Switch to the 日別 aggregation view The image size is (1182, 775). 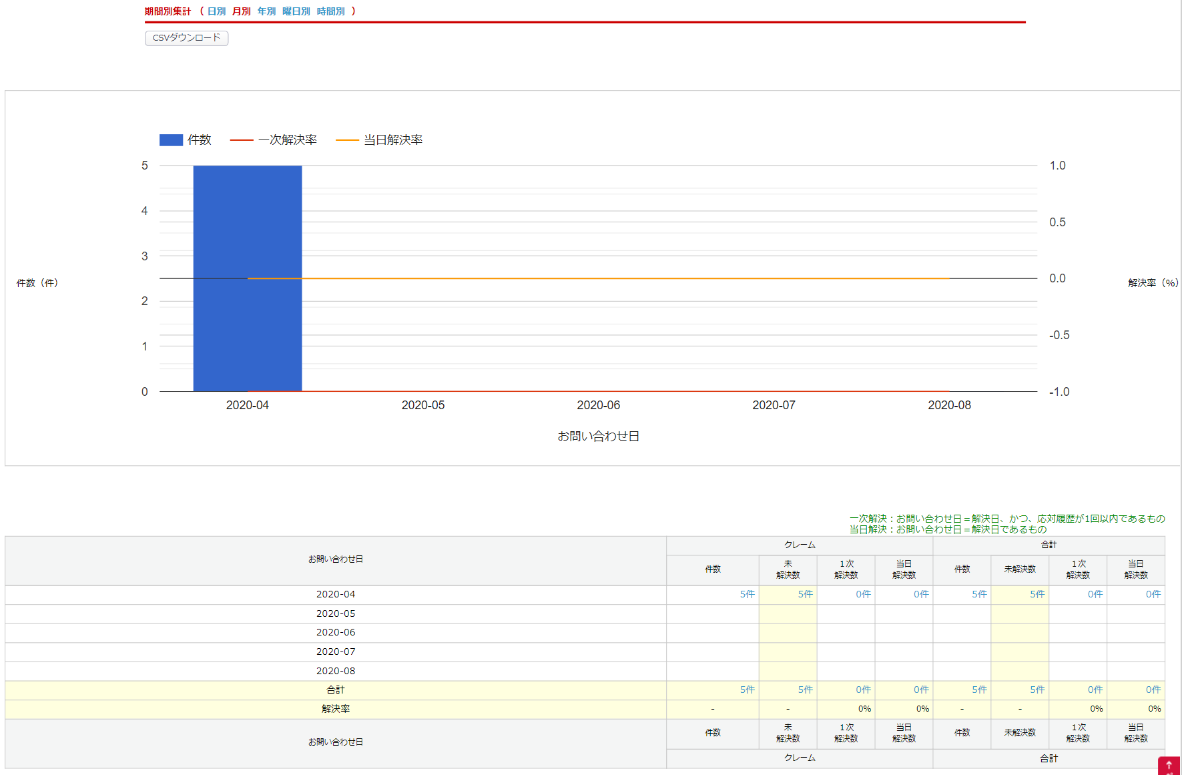(216, 11)
